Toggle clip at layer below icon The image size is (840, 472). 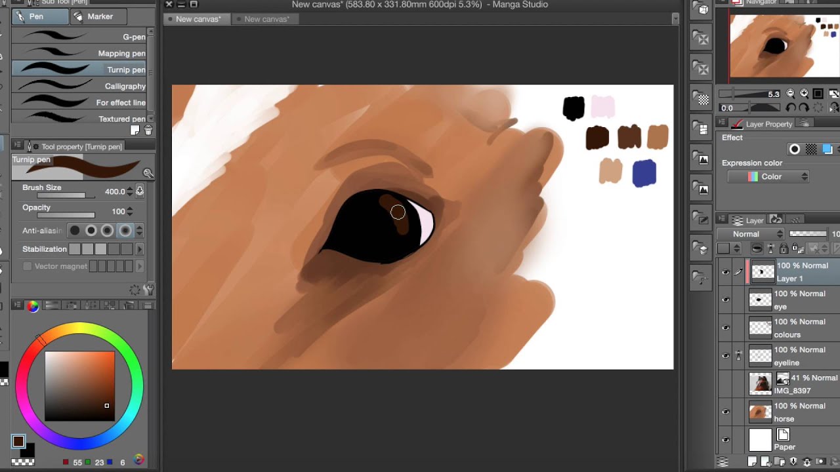(757, 248)
